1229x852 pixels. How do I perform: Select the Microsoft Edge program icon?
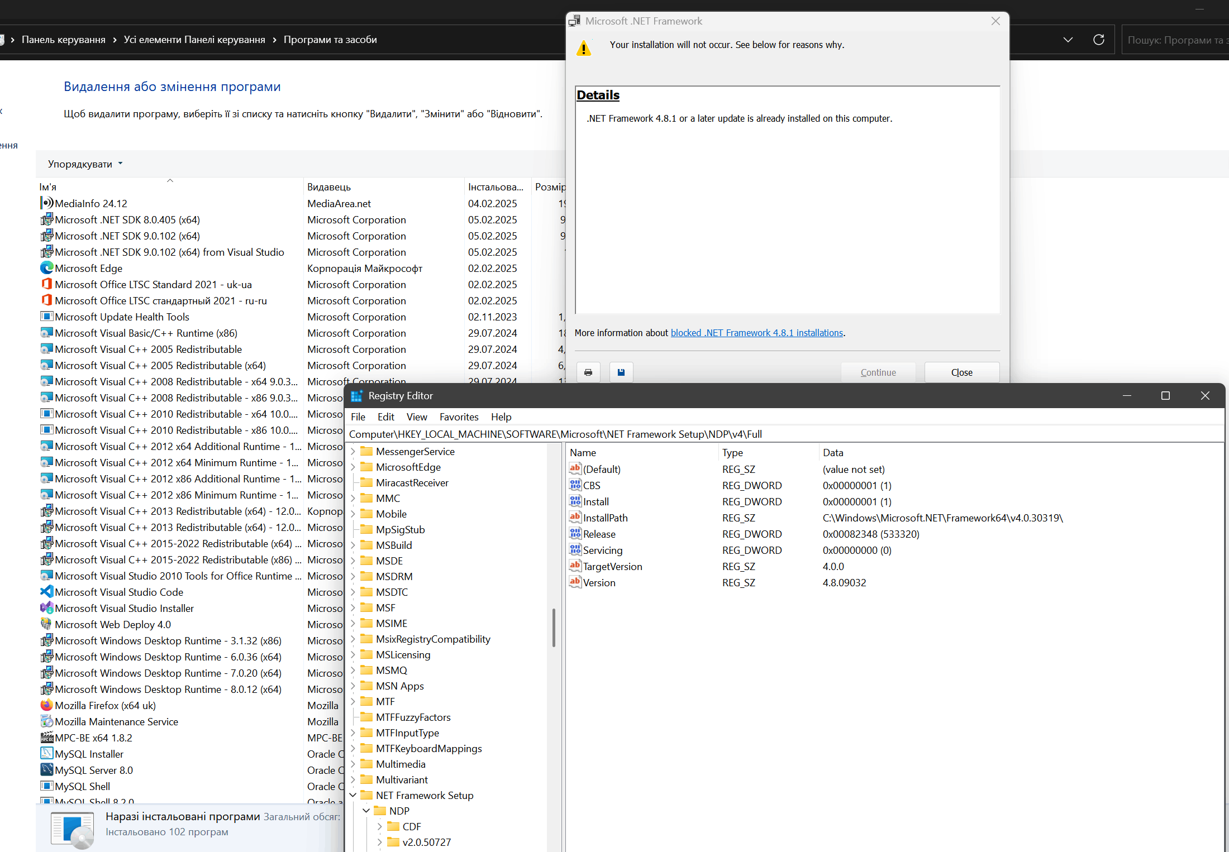point(46,268)
